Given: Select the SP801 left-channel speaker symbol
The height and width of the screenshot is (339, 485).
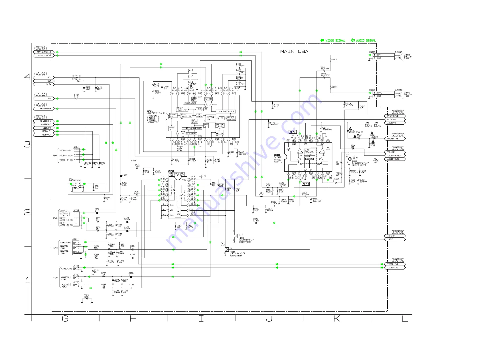Looking at the screenshot, I should [401, 94].
